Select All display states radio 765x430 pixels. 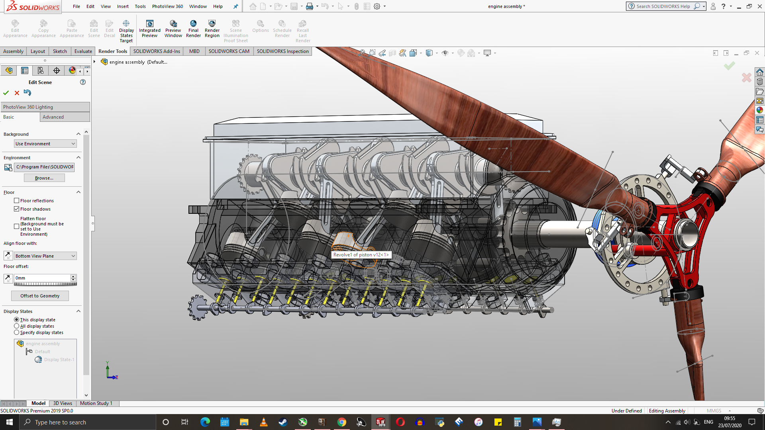pyautogui.click(x=16, y=326)
